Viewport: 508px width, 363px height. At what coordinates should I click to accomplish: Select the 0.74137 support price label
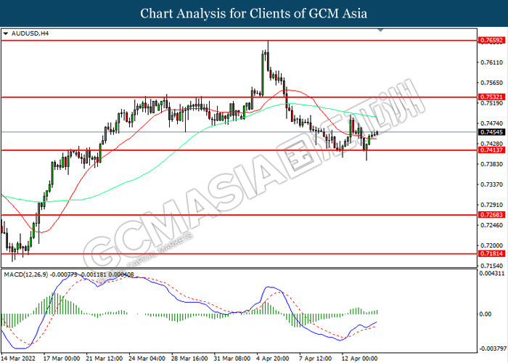coord(492,150)
